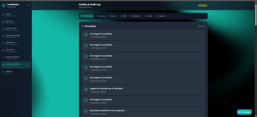
Task: Open Repayments & EMIs payment schedule
Action: click(16, 36)
